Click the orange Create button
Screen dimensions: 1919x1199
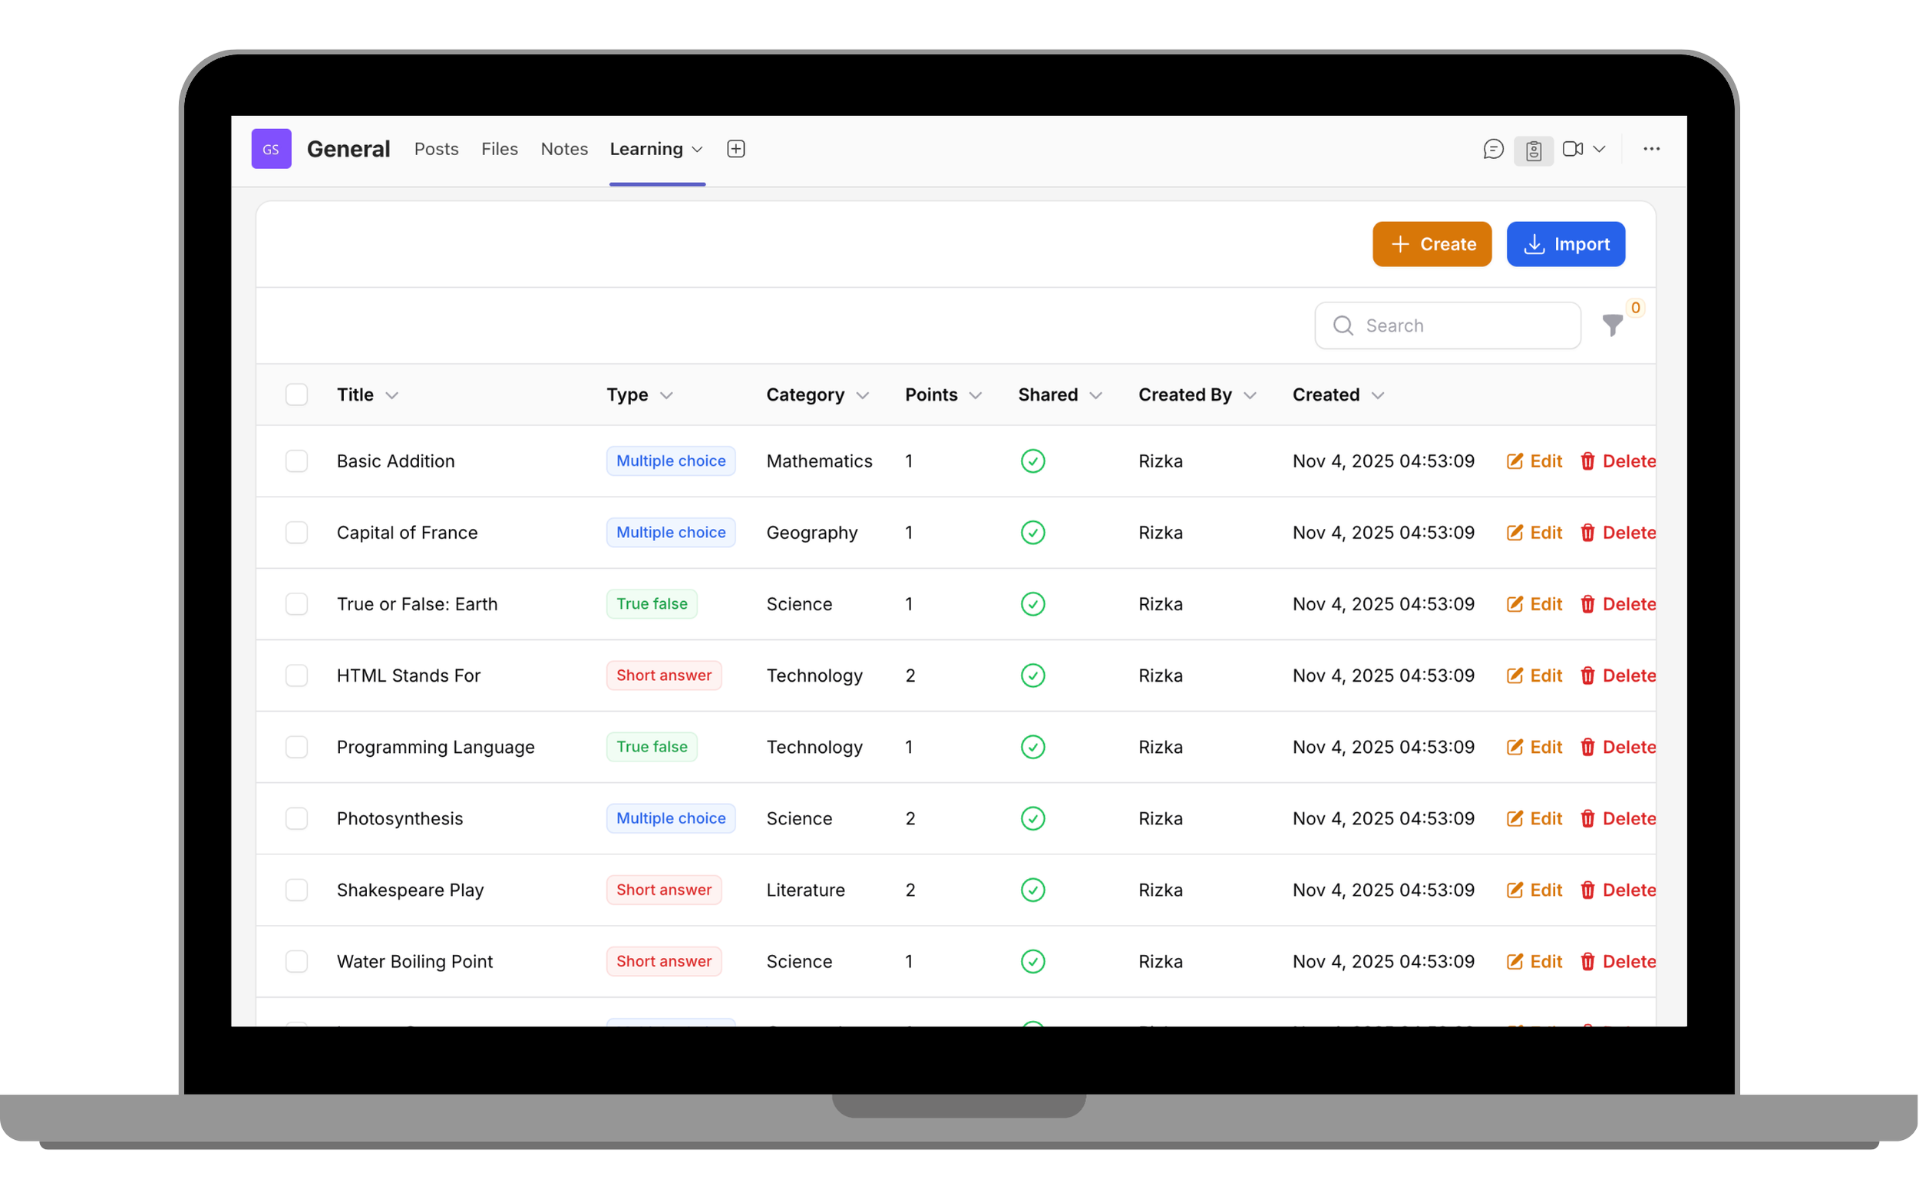(x=1432, y=244)
